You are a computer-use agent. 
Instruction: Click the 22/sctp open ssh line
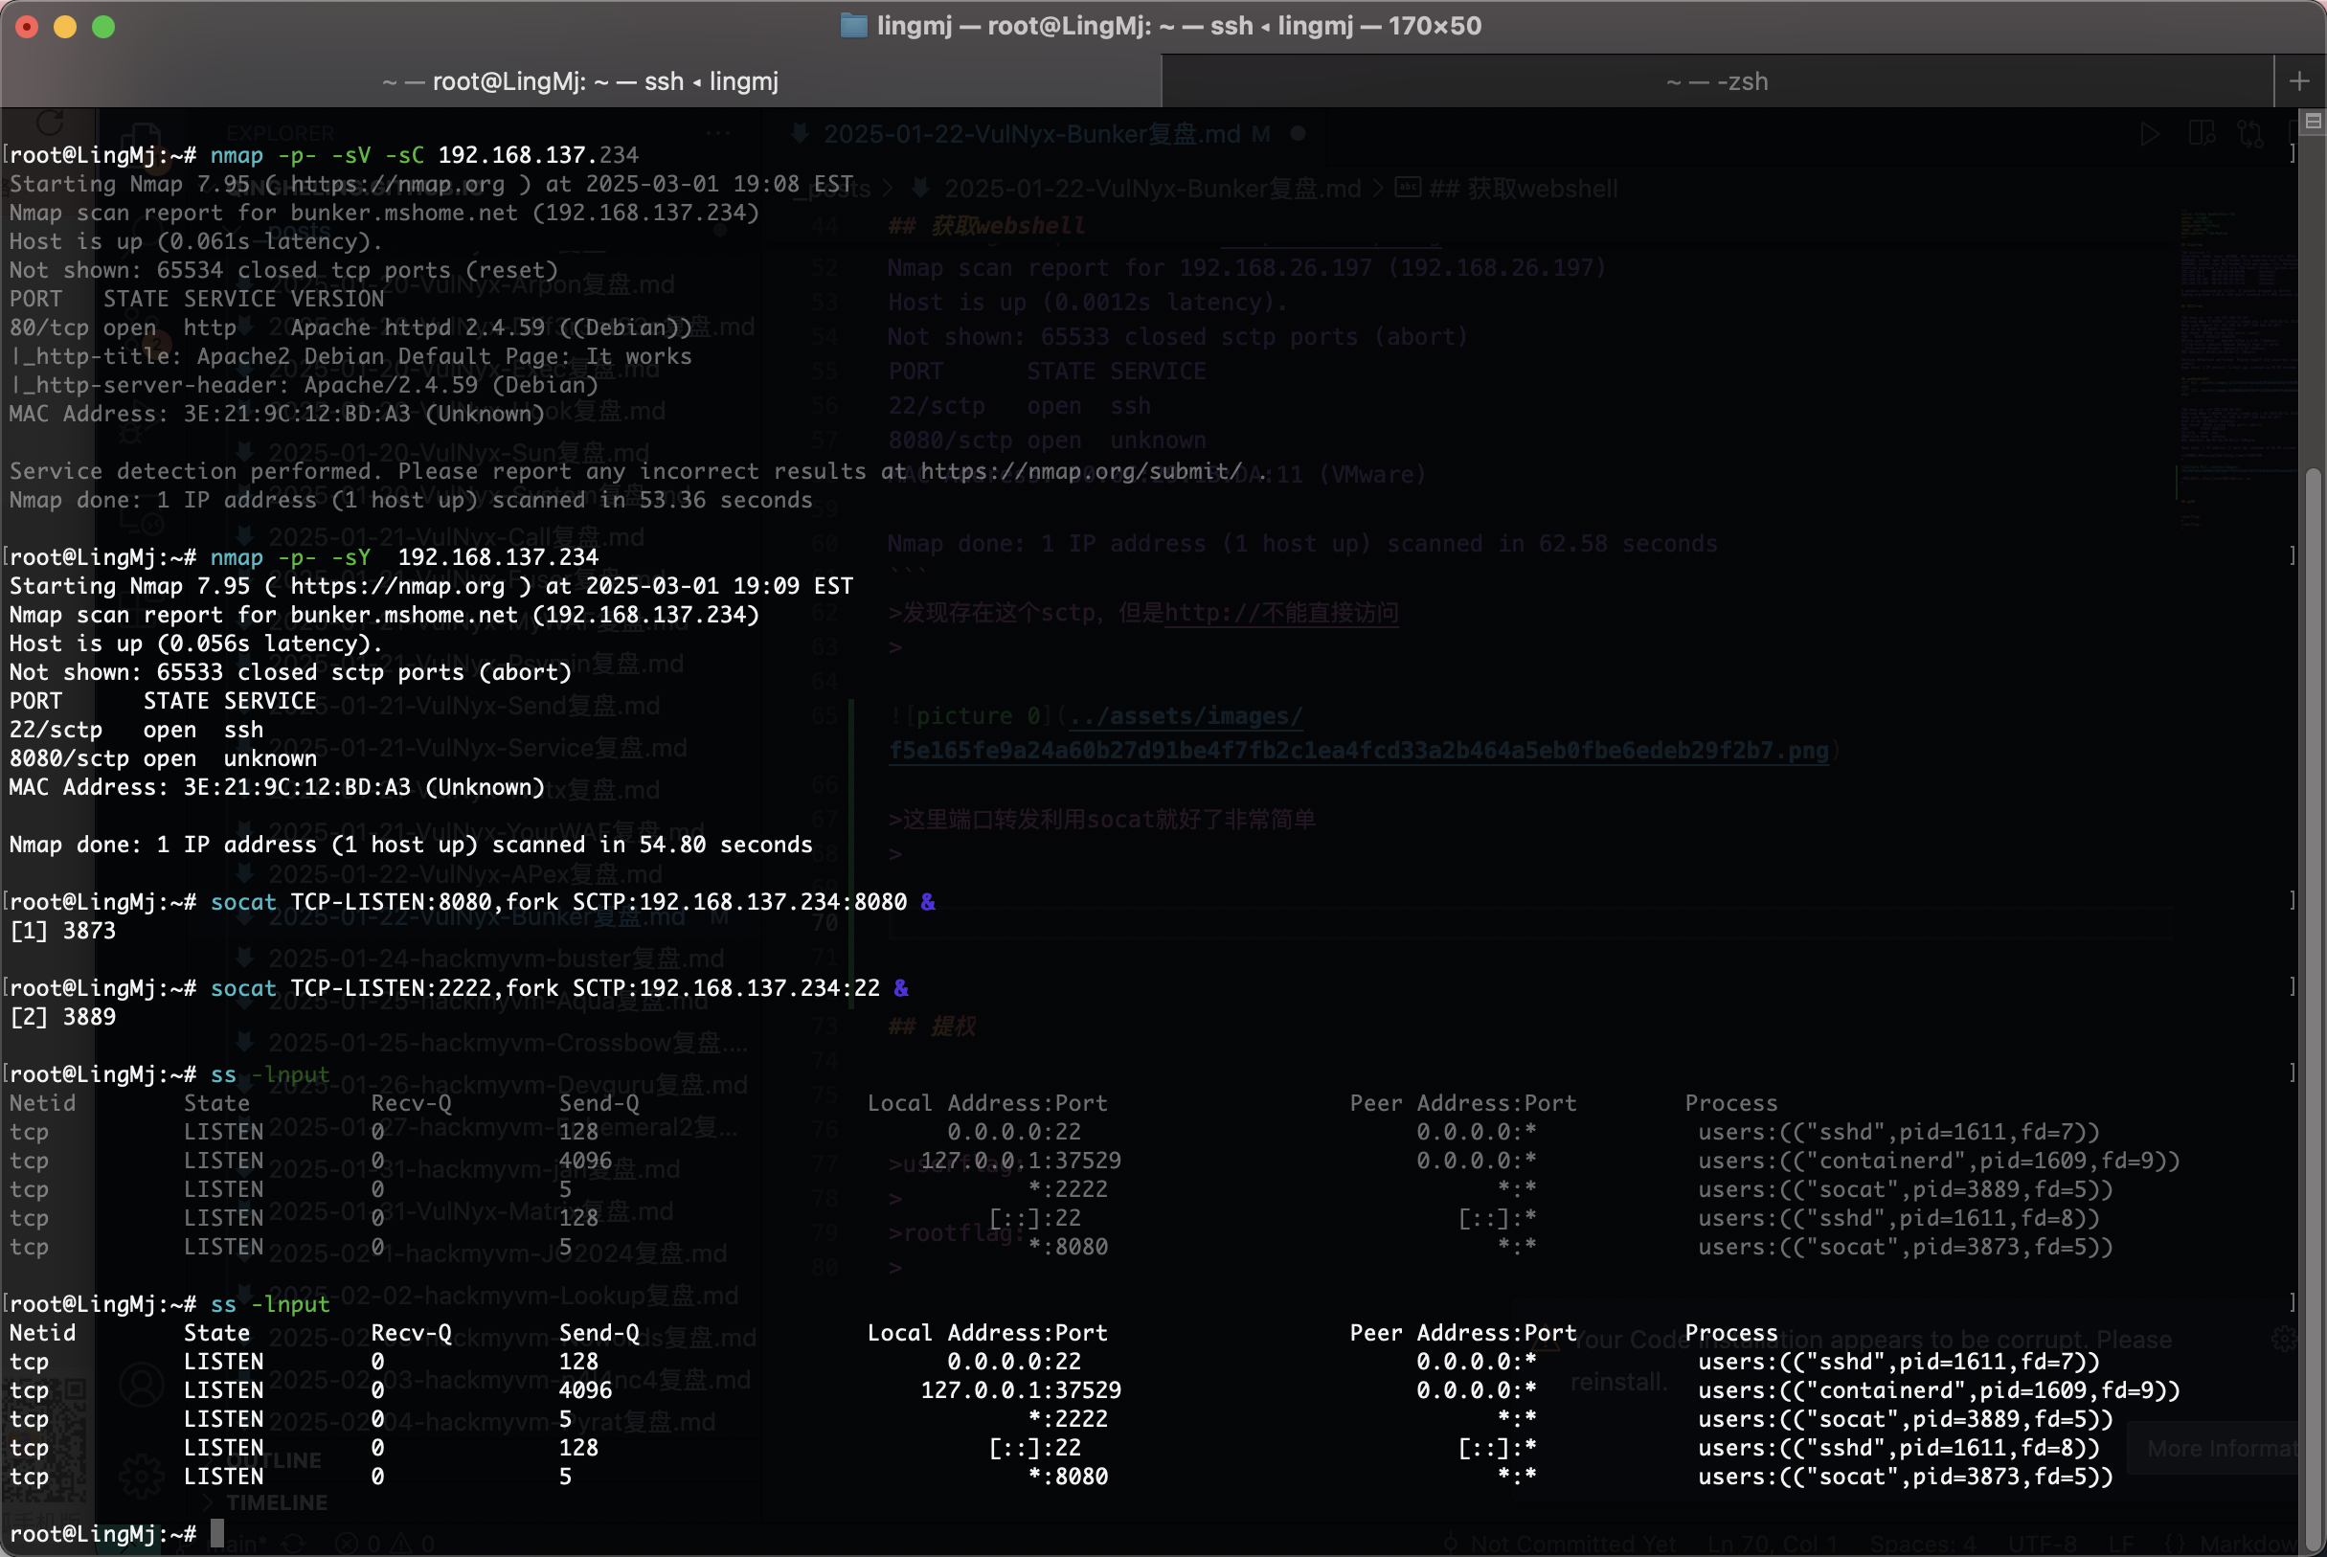(x=136, y=730)
